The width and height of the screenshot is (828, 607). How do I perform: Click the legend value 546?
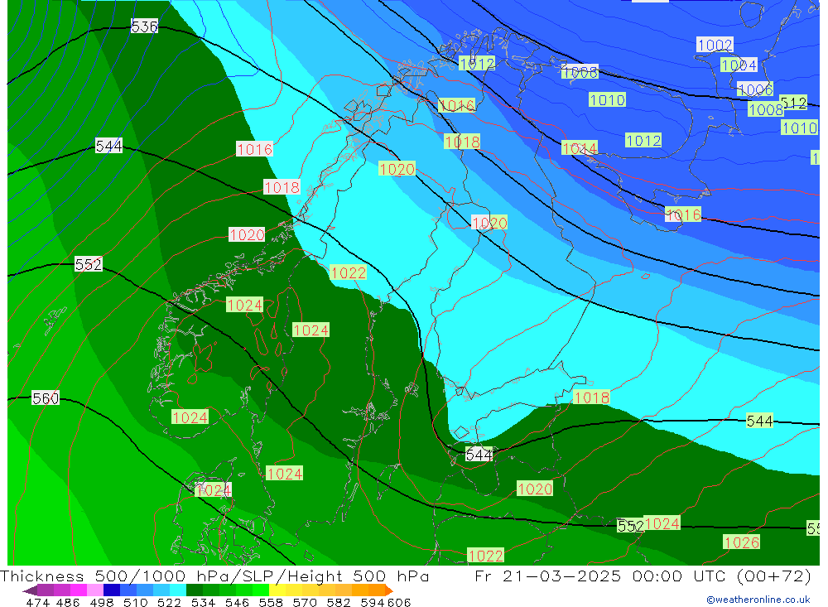coord(237,602)
